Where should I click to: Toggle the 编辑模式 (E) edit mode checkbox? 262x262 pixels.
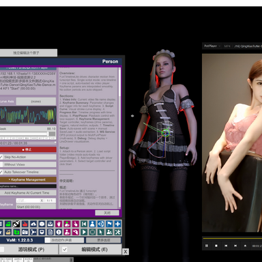tap(65, 250)
